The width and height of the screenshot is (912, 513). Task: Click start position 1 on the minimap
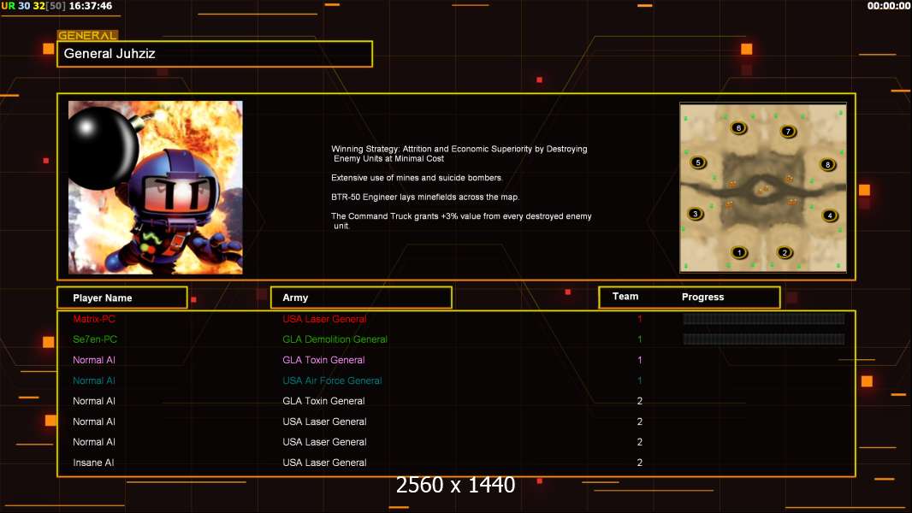click(x=738, y=253)
